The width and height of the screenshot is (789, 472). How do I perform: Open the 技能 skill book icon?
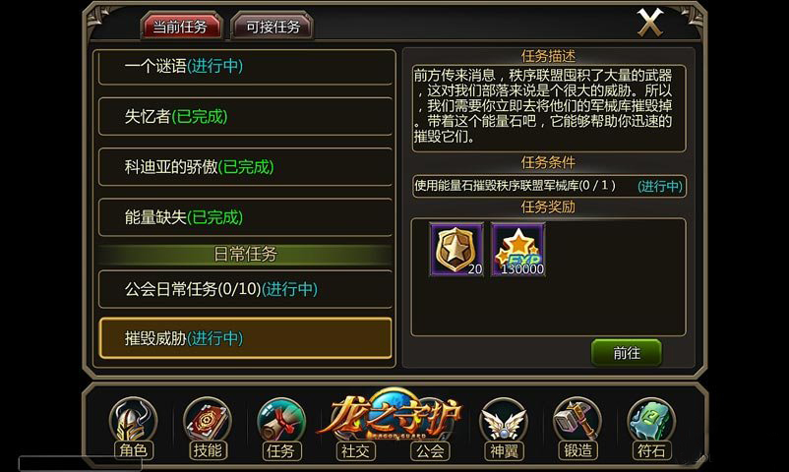[207, 428]
